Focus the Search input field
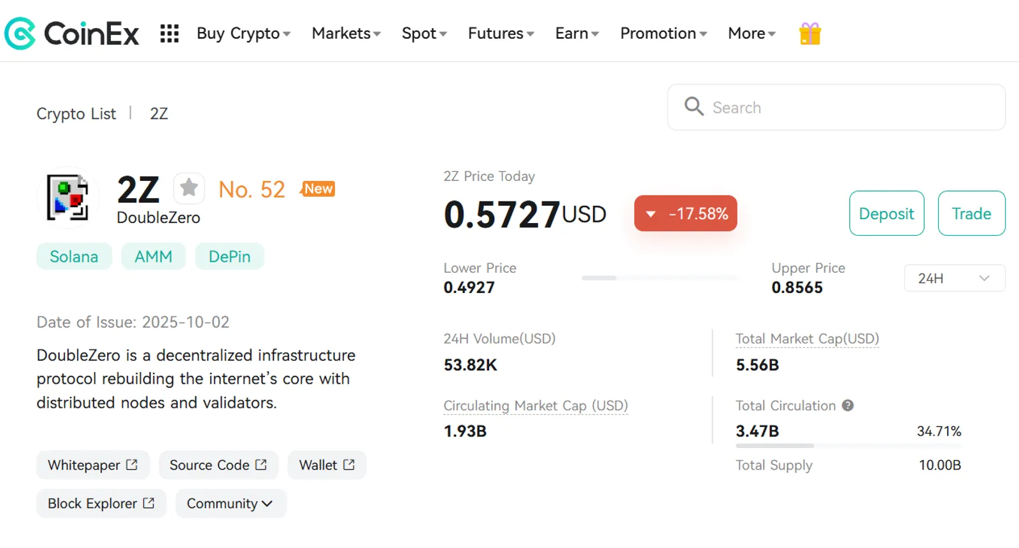 pos(836,107)
